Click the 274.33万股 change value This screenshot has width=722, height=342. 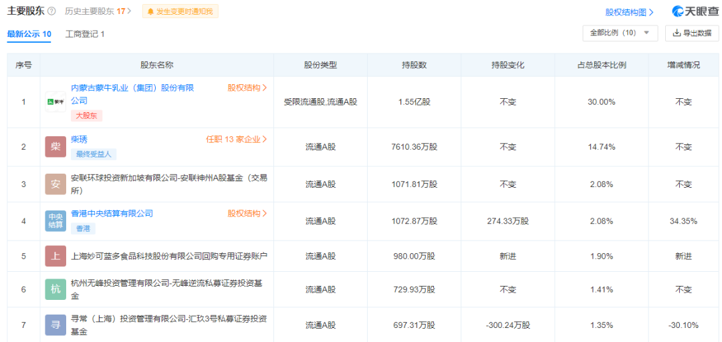pyautogui.click(x=508, y=221)
